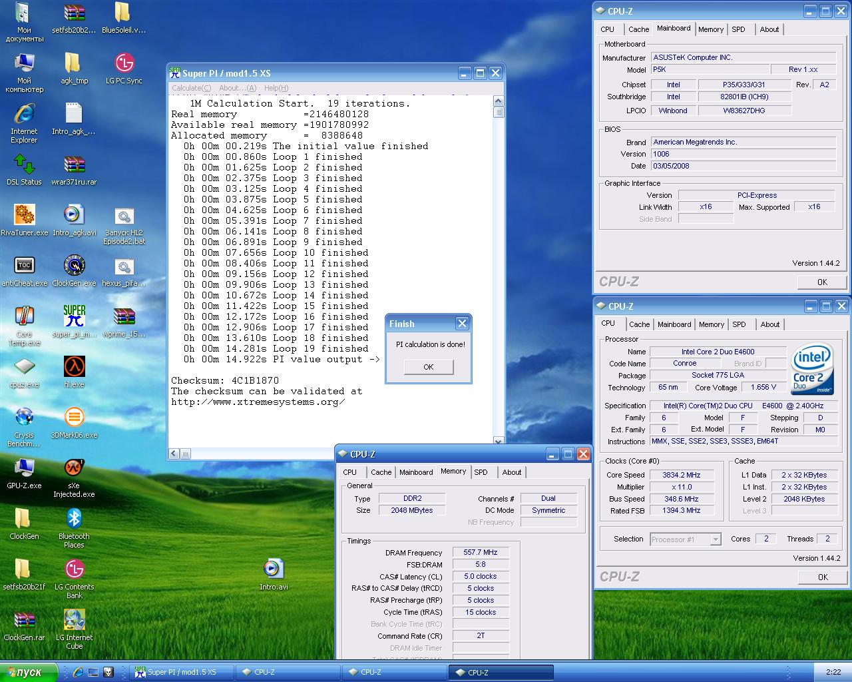Image resolution: width=852 pixels, height=682 pixels.
Task: Click Internet Explorer quick launch icon in taskbar
Action: pyautogui.click(x=78, y=672)
